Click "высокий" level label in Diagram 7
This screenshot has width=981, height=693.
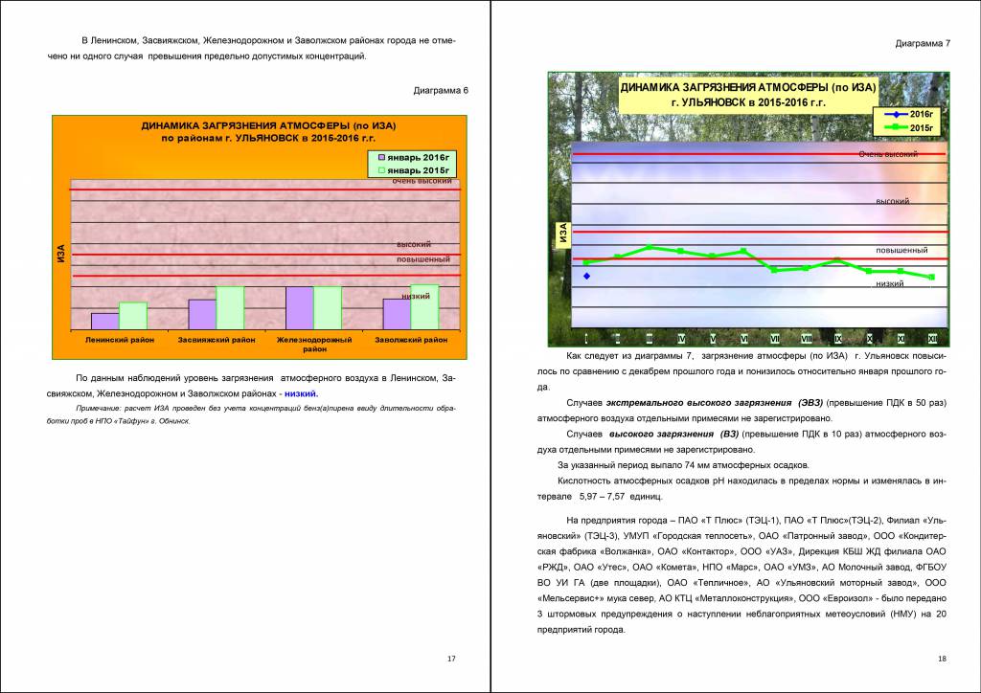[893, 201]
